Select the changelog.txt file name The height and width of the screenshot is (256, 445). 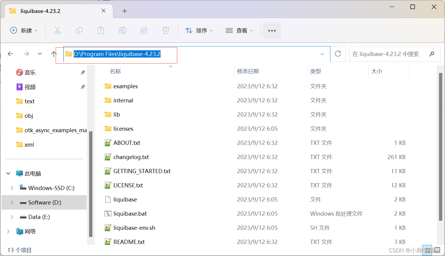coord(131,157)
